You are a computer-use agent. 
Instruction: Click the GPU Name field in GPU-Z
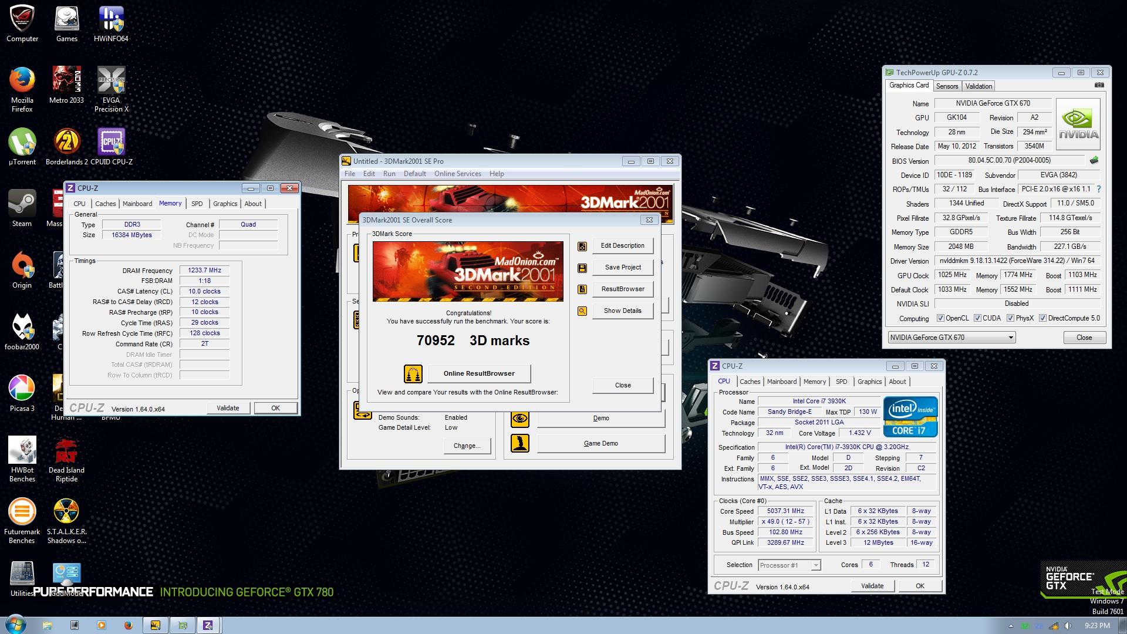tap(993, 103)
